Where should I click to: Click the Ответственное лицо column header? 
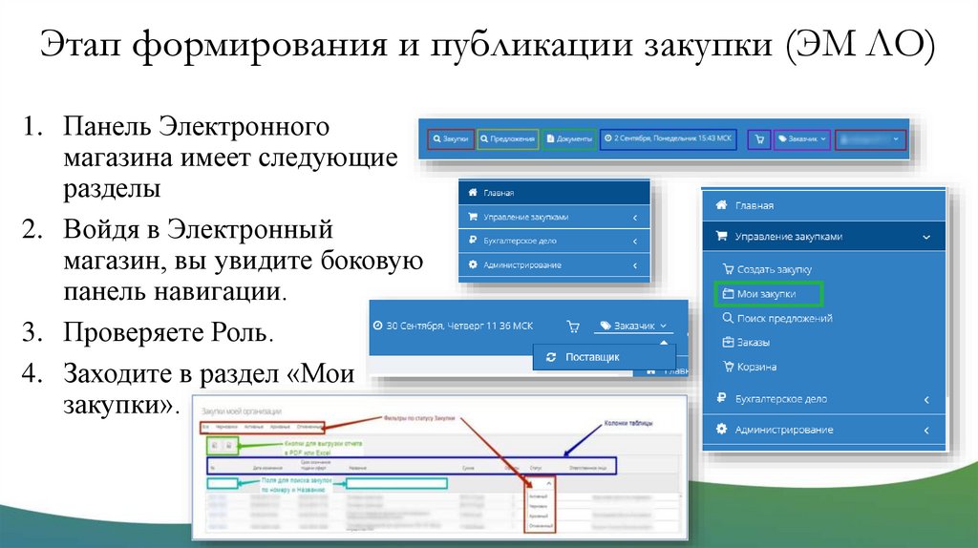tap(588, 468)
